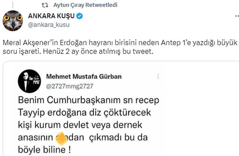Image resolution: width=239 pixels, height=156 pixels.
Task: Click the blue verified badge
Action: click(x=79, y=16)
